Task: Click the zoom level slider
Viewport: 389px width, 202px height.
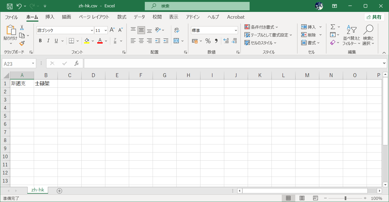Action: pyautogui.click(x=345, y=198)
